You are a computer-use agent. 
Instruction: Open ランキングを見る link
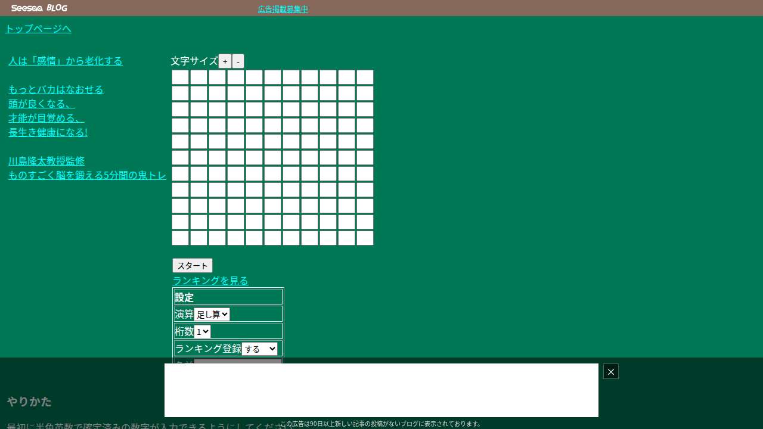tap(210, 280)
